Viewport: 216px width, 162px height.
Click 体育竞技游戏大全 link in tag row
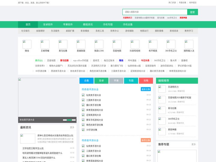(178, 71)
